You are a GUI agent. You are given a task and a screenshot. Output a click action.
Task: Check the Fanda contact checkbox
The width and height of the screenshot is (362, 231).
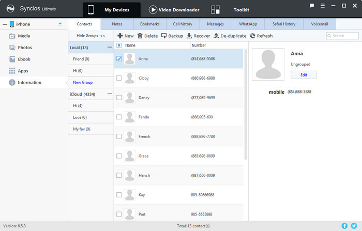click(x=119, y=117)
